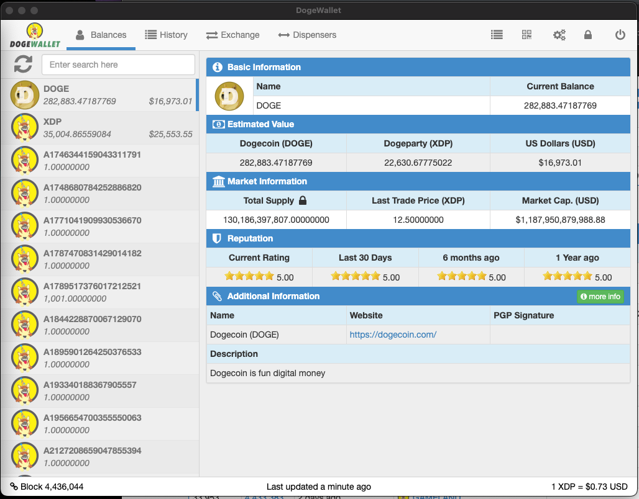The height and width of the screenshot is (499, 639).
Task: Click the power logout icon
Action: tap(620, 35)
